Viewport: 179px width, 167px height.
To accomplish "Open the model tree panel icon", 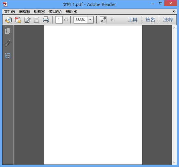I will 8,56.
